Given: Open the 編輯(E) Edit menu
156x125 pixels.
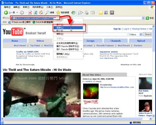Looking at the screenshot, I should pos(17,7).
